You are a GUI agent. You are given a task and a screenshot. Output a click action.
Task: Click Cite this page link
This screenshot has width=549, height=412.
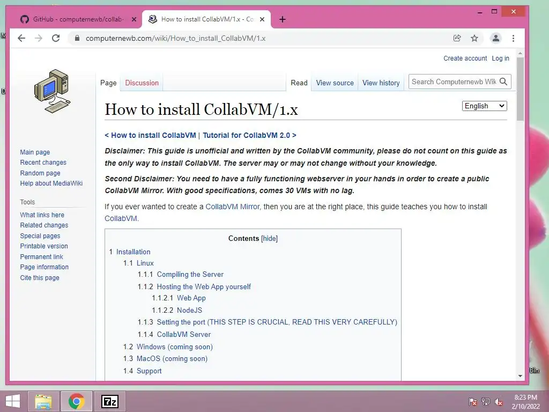40,277
